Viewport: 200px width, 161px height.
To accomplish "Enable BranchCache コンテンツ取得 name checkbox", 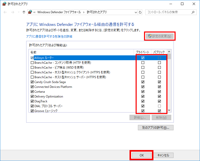I will [x=32, y=63].
